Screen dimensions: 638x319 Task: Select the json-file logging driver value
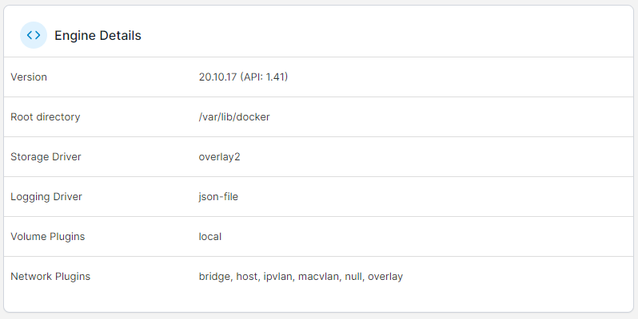pyautogui.click(x=218, y=197)
